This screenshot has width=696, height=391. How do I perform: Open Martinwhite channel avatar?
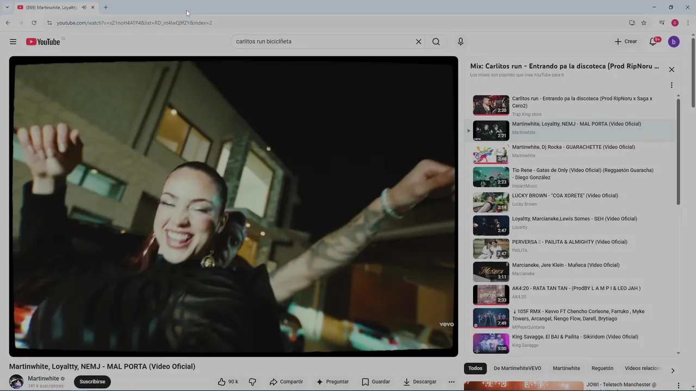[x=16, y=382]
